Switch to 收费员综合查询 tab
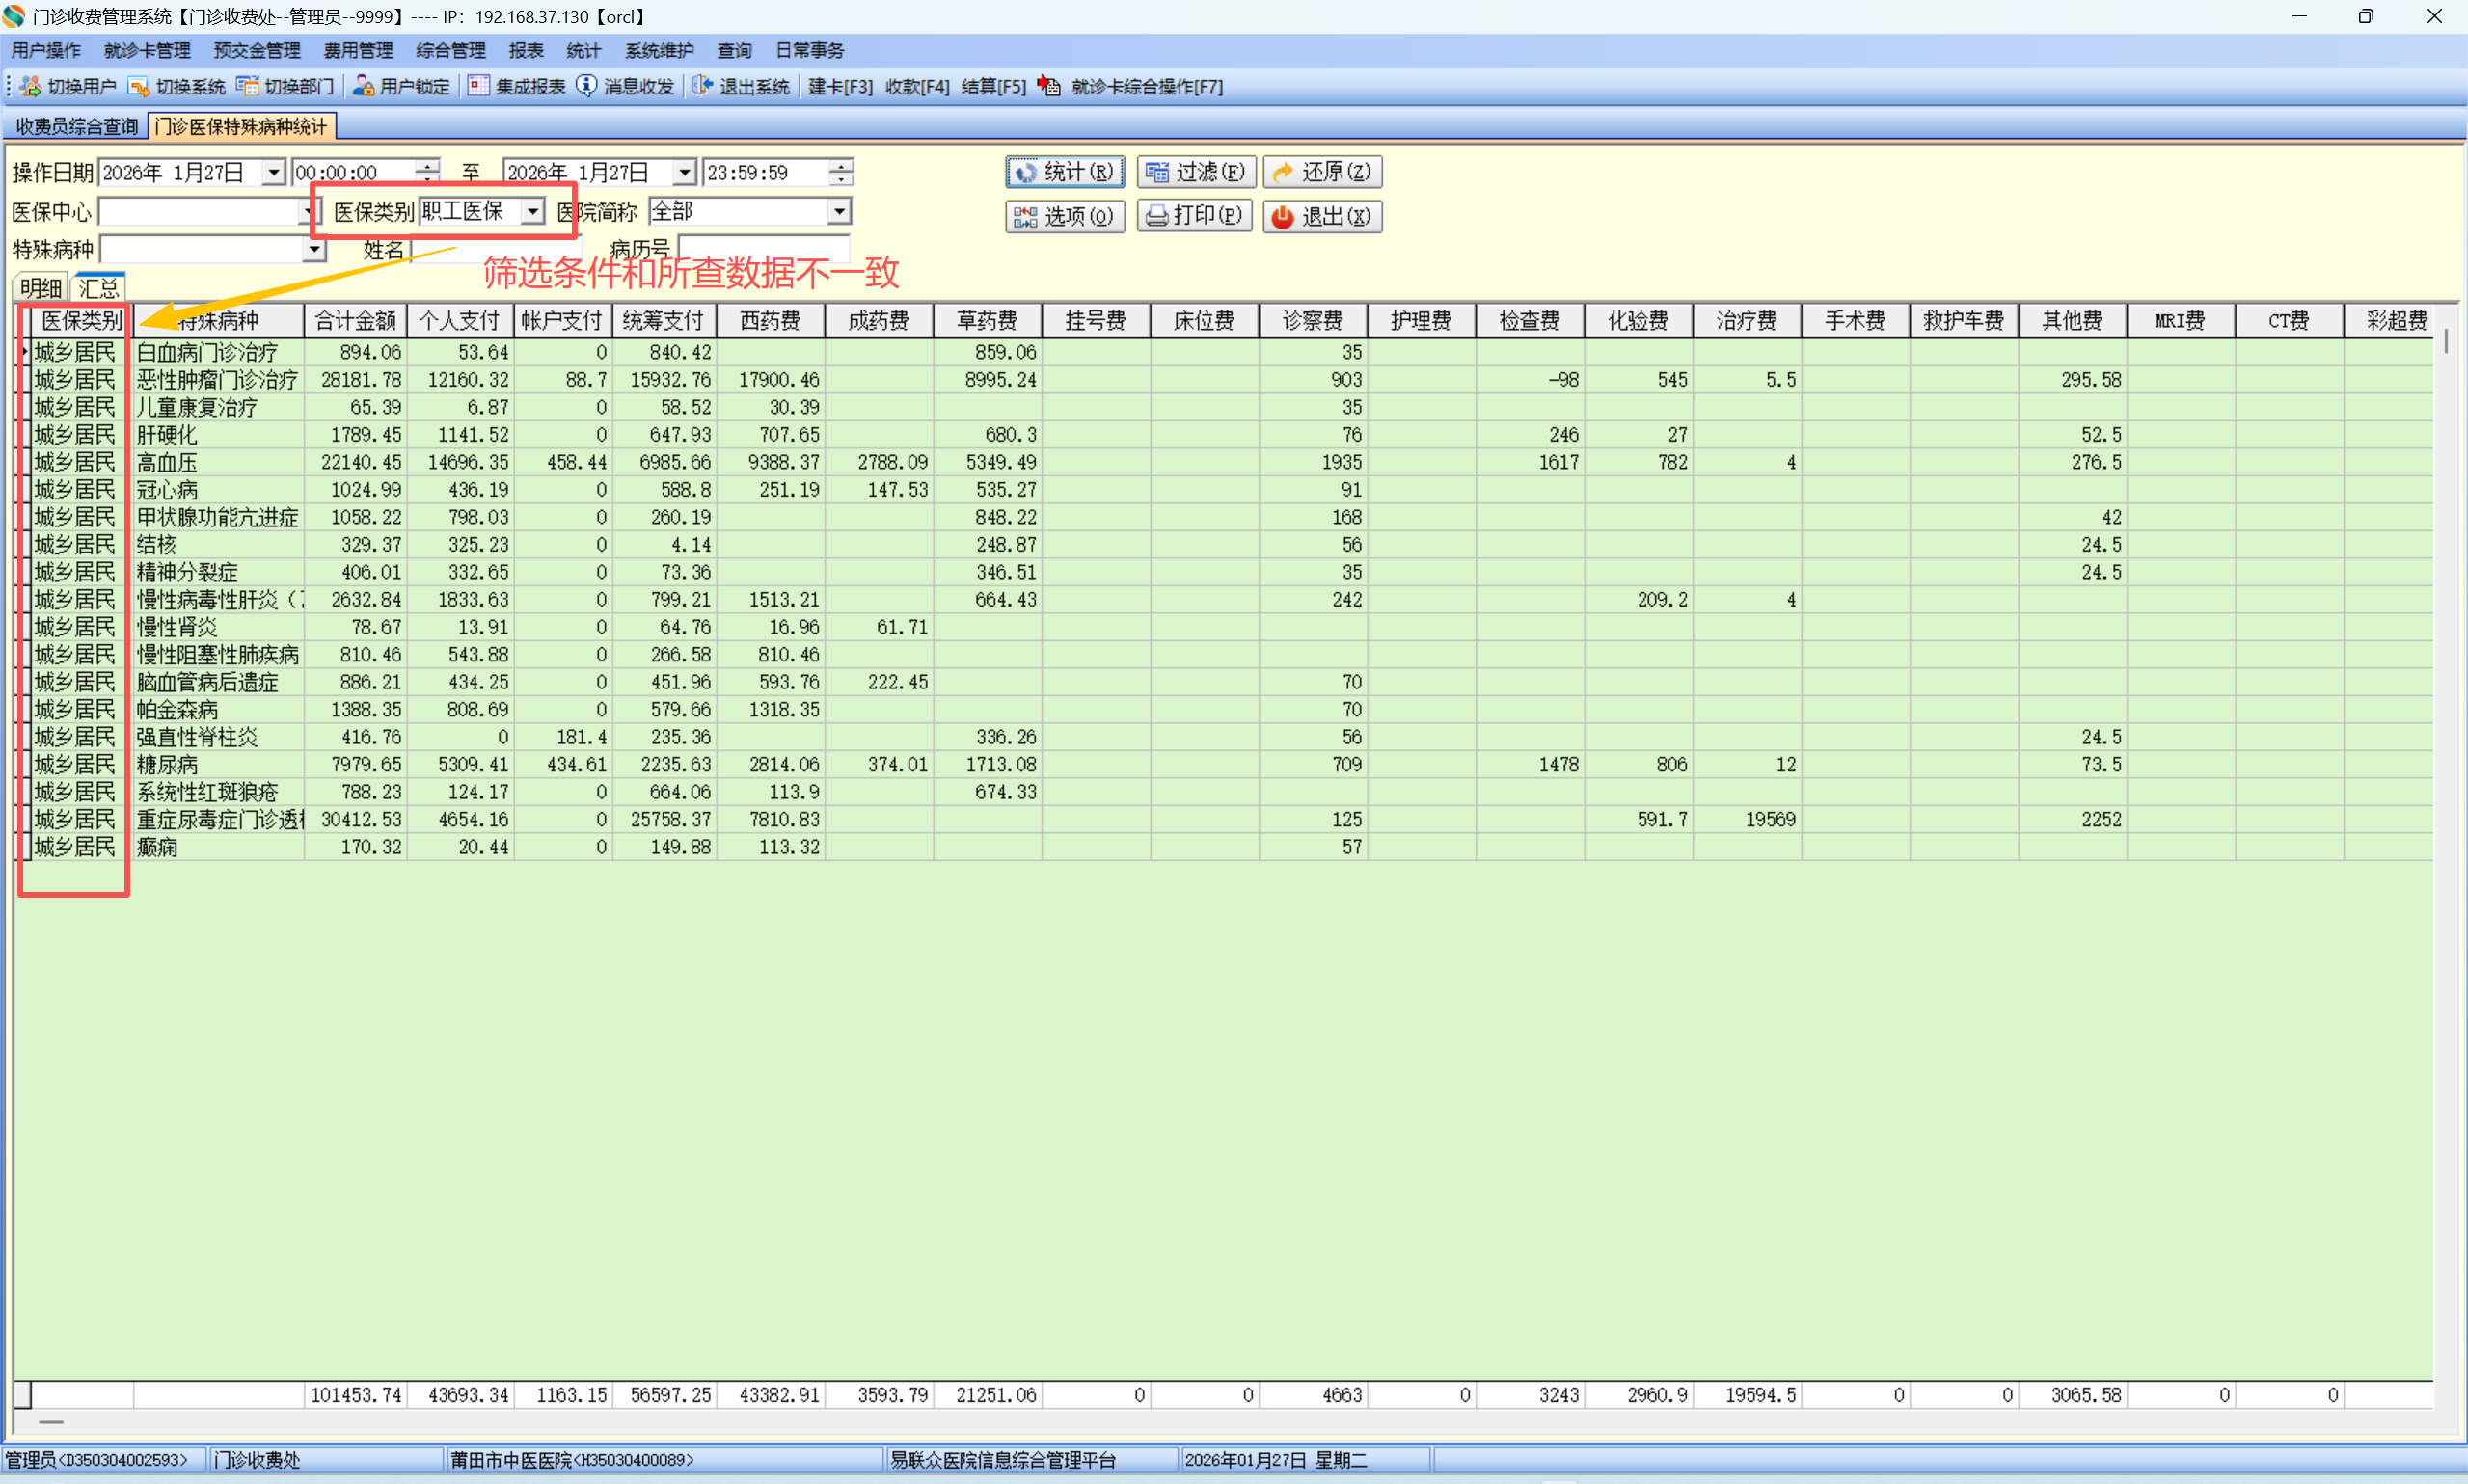The image size is (2468, 1484). click(x=77, y=126)
